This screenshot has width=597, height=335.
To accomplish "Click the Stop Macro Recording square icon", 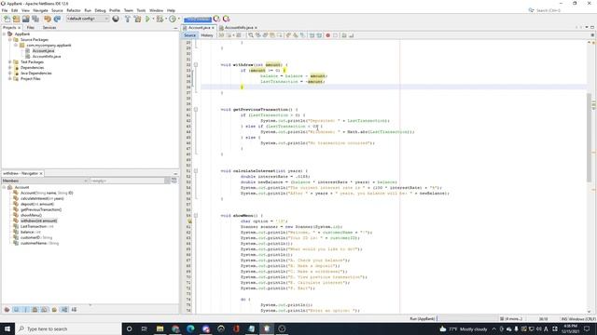I will [x=336, y=35].
